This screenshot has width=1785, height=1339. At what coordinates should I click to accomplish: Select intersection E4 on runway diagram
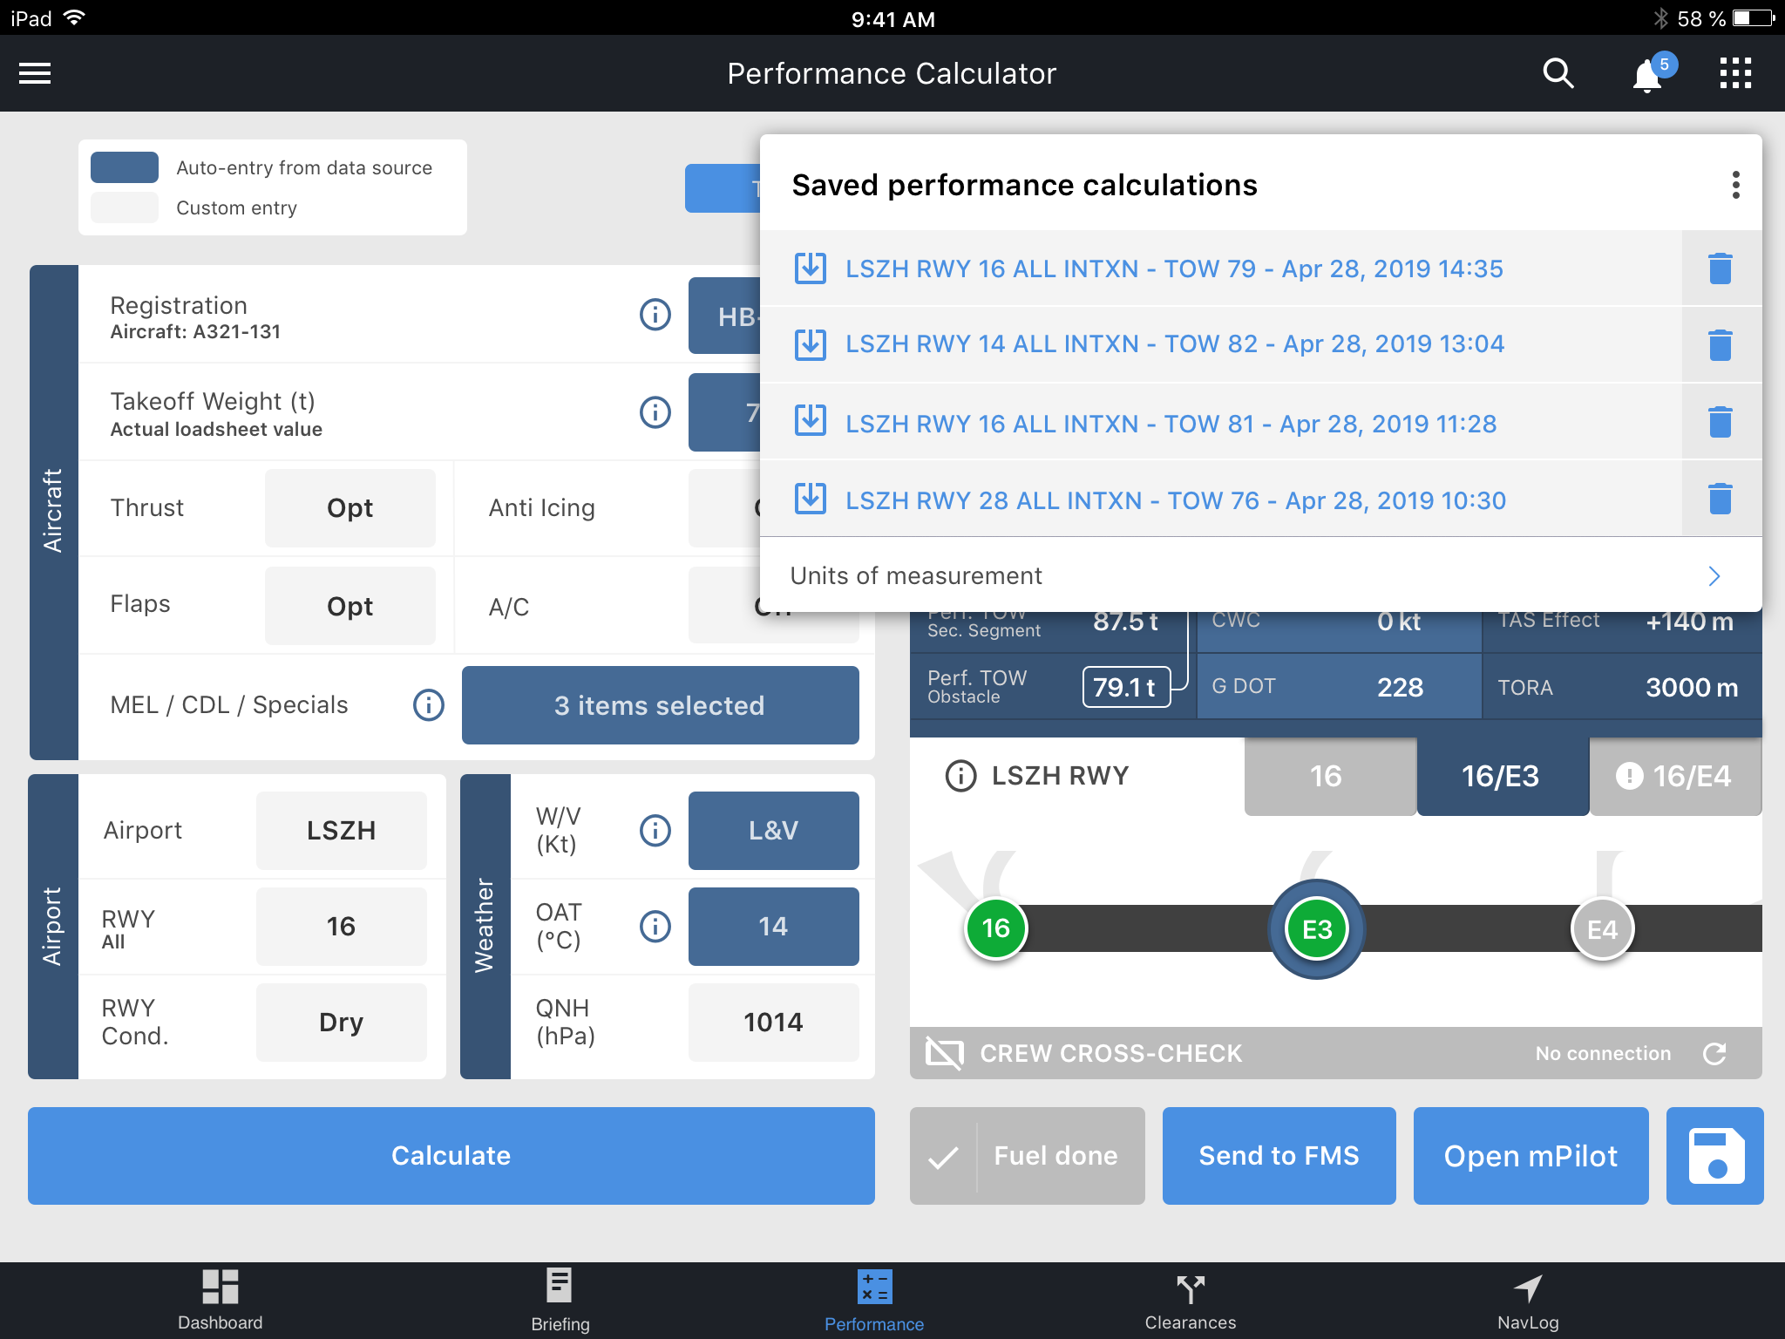1601,929
